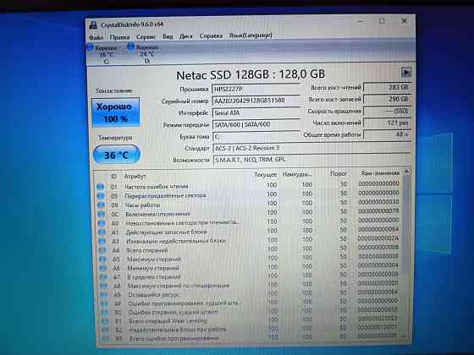Image resolution: width=474 pixels, height=355 pixels.
Task: Select drive D: status tab at 24 °C
Action: click(144, 53)
